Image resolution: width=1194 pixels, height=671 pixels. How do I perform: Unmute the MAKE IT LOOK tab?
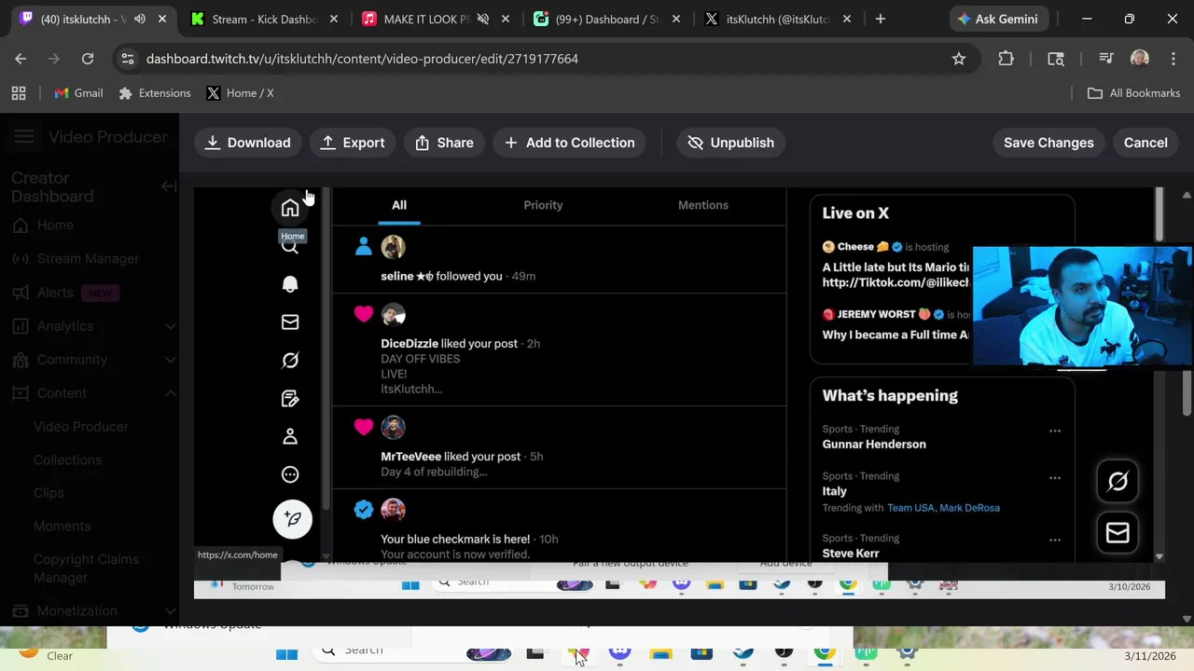tap(483, 19)
